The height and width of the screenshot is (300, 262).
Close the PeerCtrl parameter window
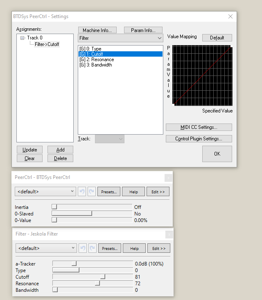point(168,178)
